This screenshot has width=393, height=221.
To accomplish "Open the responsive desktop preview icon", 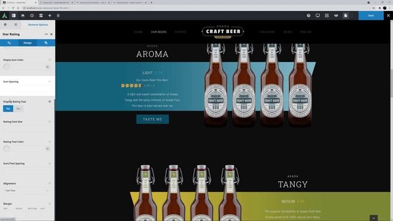I will coord(317,15).
